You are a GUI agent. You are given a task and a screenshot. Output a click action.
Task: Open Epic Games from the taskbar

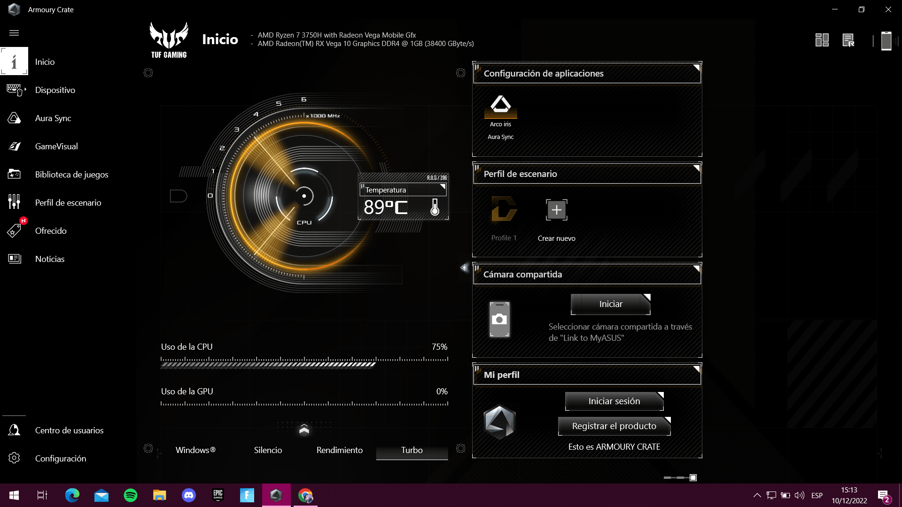pyautogui.click(x=218, y=495)
